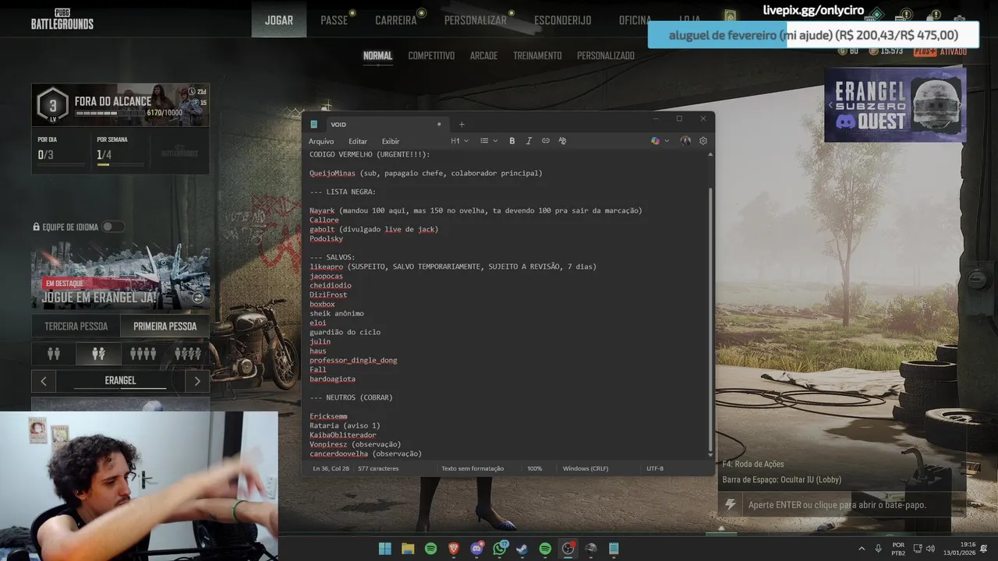The width and height of the screenshot is (998, 561).
Task: Add a new Notepad tab
Action: (462, 124)
